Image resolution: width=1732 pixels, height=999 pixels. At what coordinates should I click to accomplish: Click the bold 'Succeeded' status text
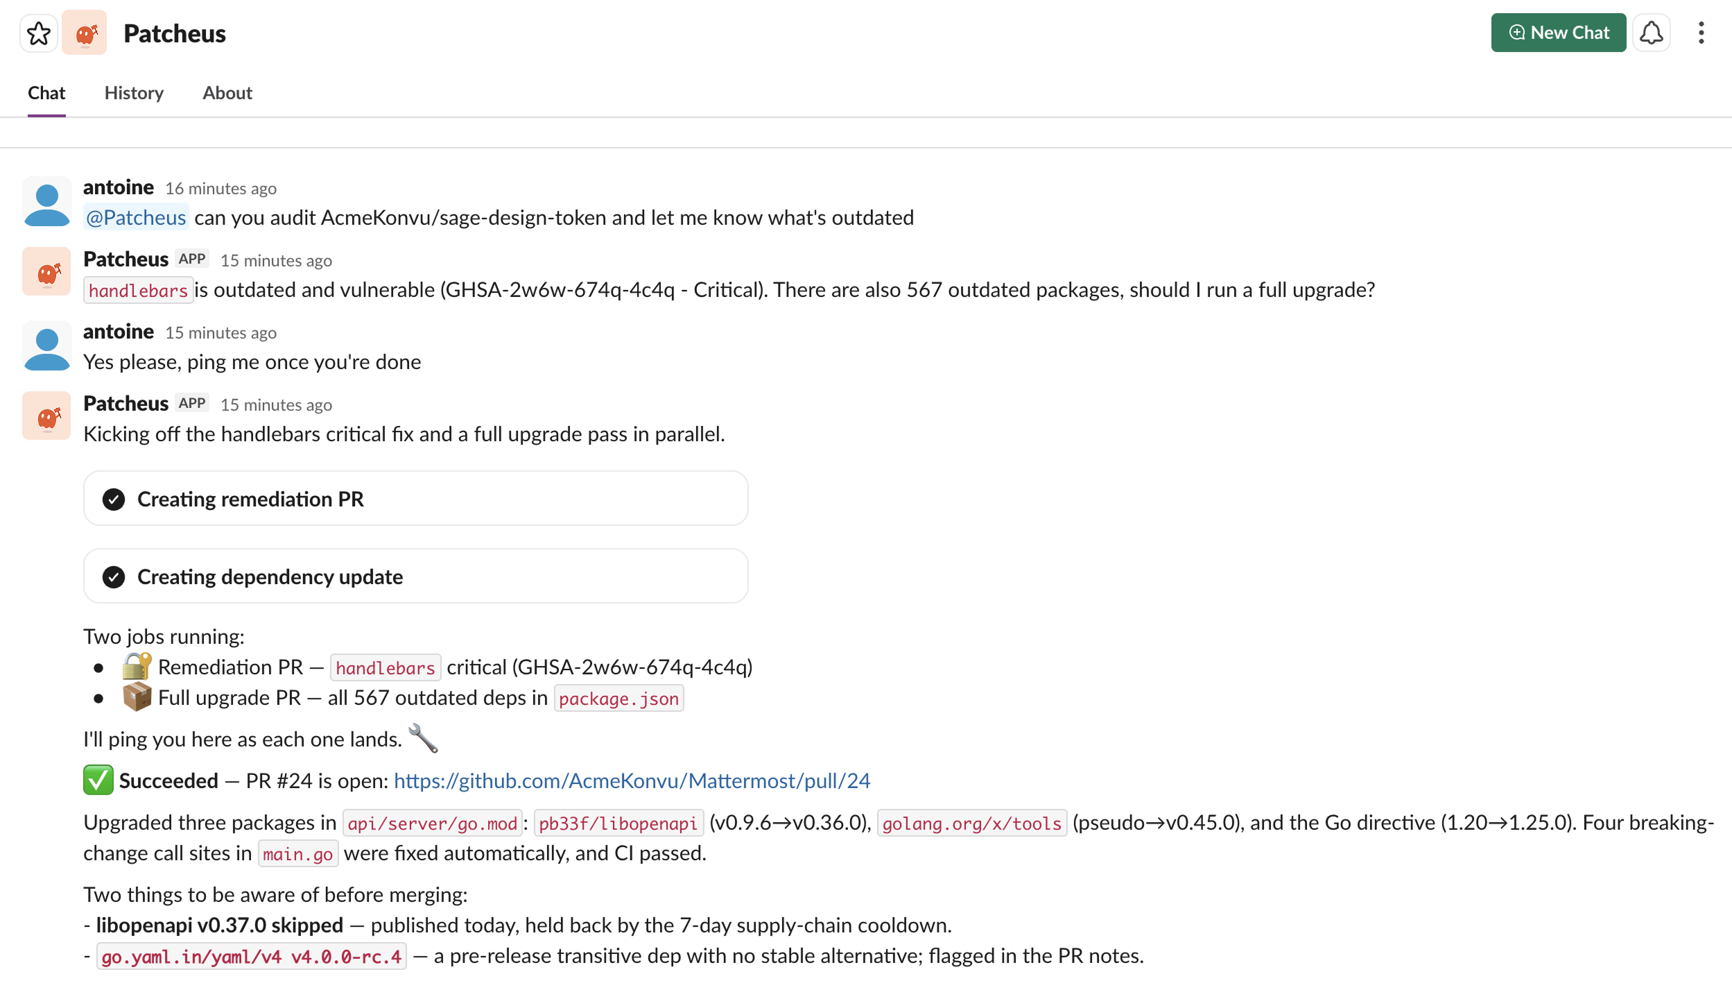[168, 781]
